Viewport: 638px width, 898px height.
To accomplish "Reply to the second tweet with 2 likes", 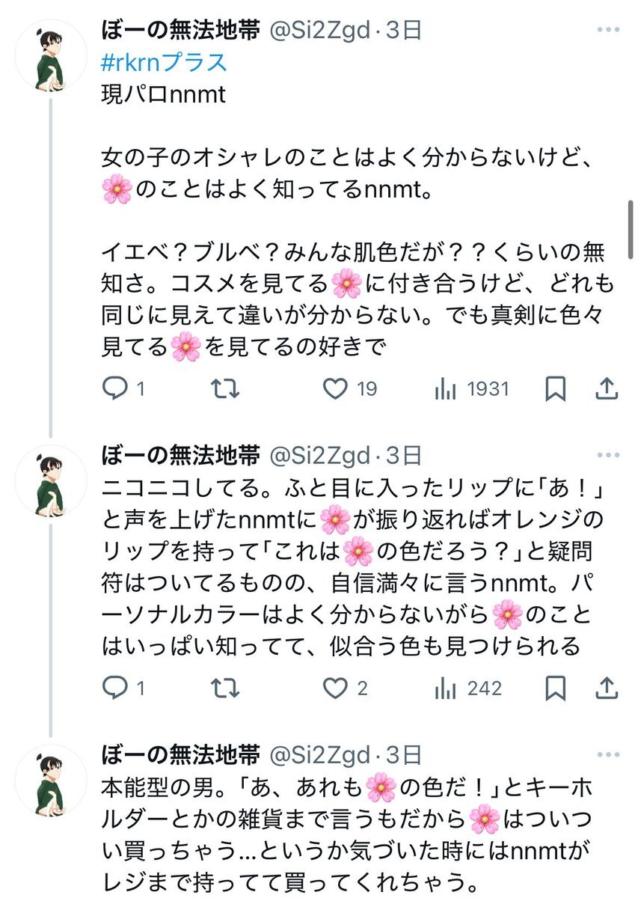I will [x=115, y=688].
